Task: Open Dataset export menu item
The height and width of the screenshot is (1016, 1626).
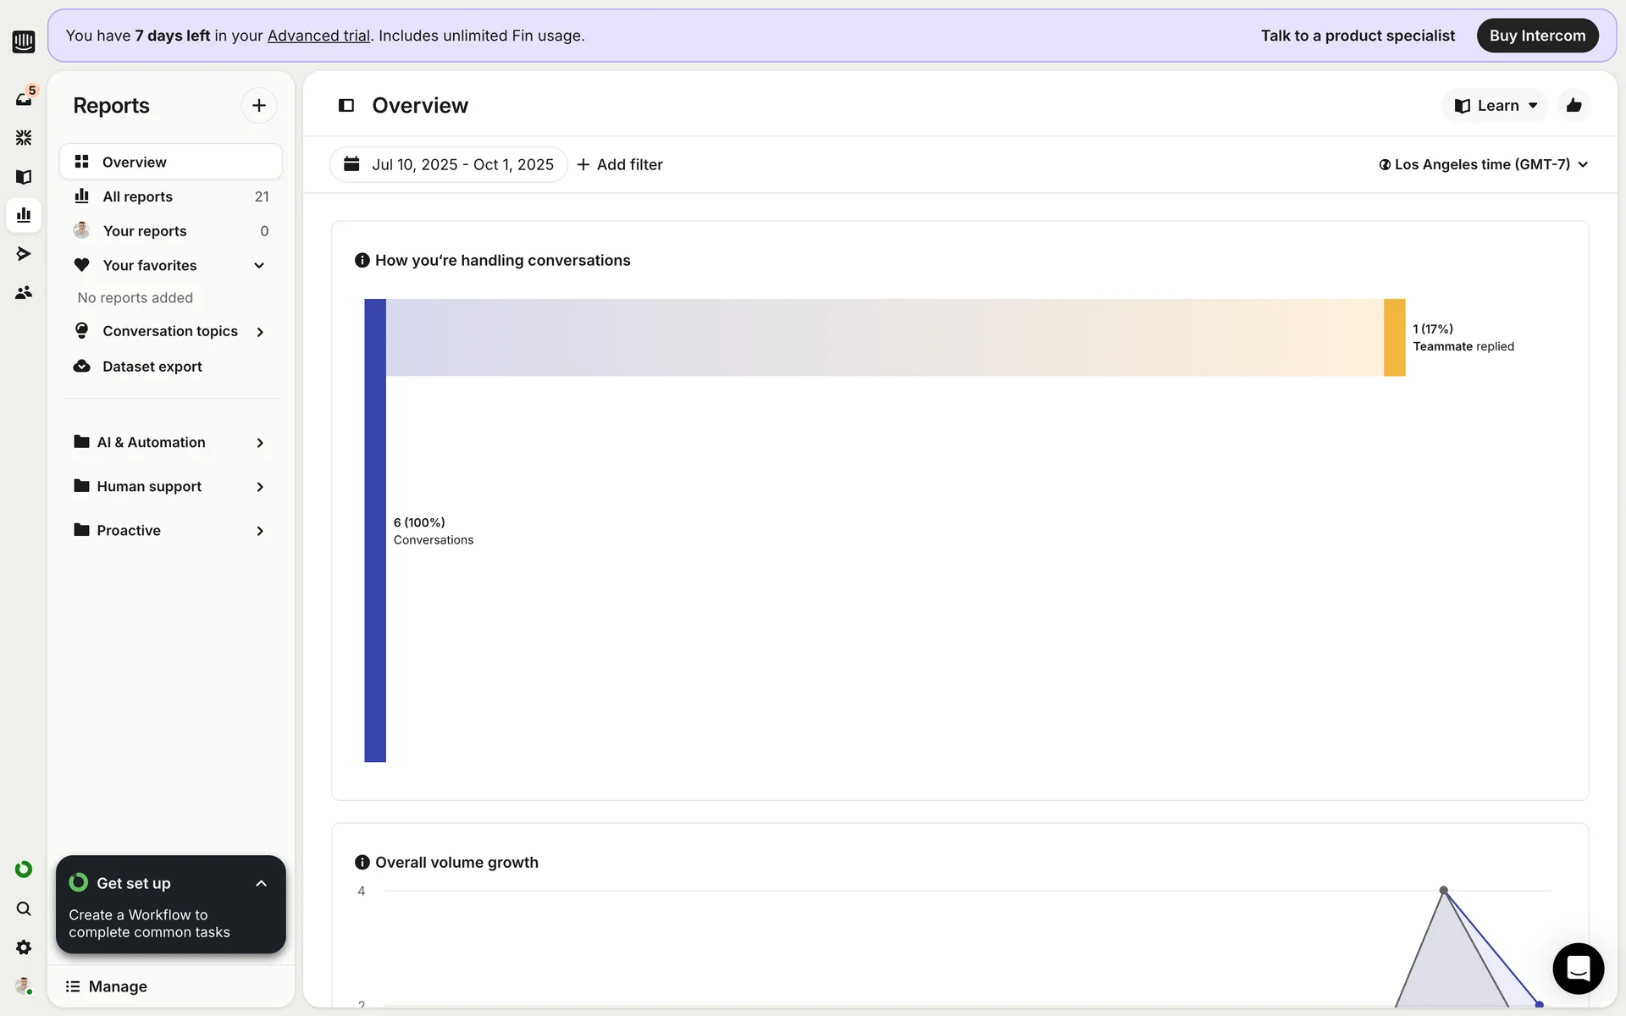Action: click(152, 367)
